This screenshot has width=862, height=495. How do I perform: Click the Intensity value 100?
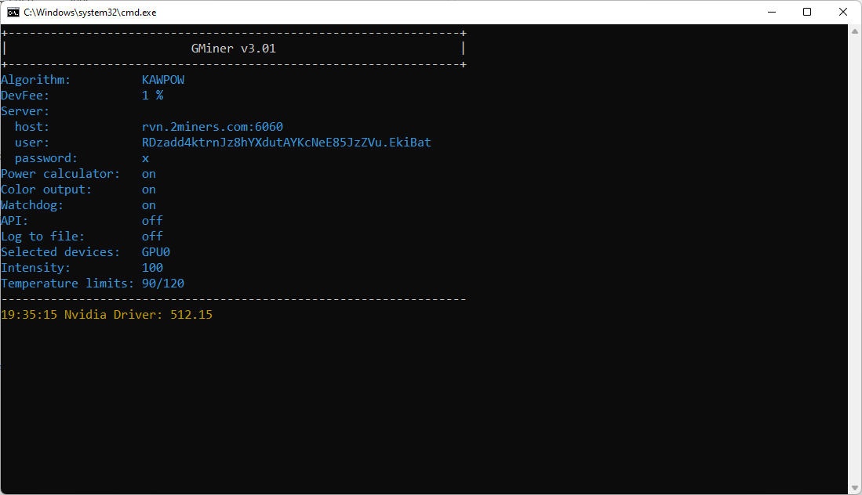click(x=152, y=267)
